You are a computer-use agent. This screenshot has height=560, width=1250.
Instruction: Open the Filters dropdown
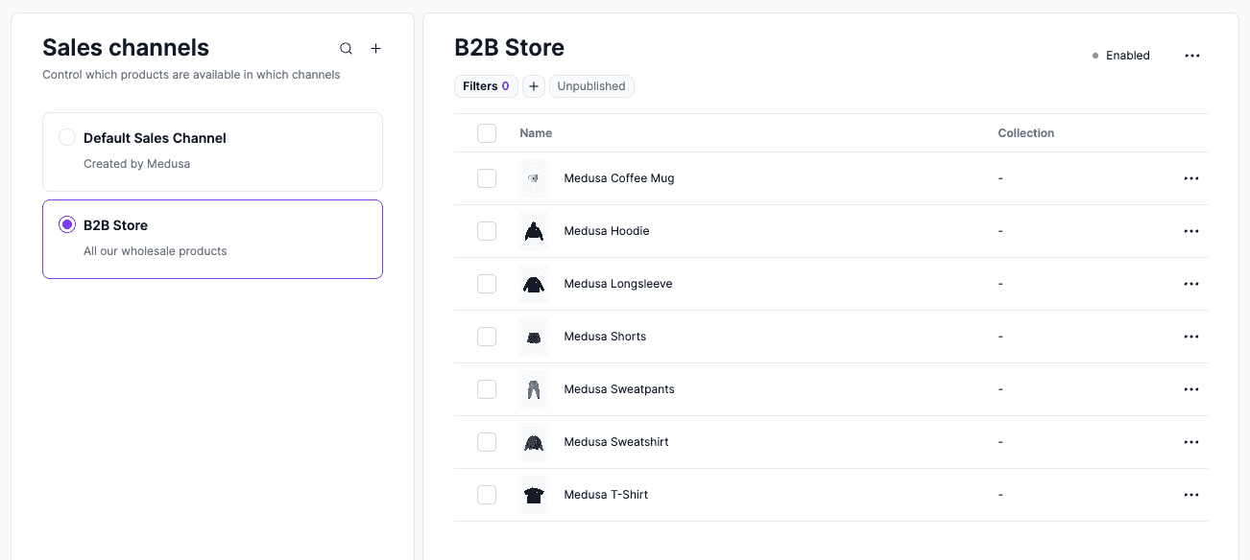pyautogui.click(x=486, y=85)
